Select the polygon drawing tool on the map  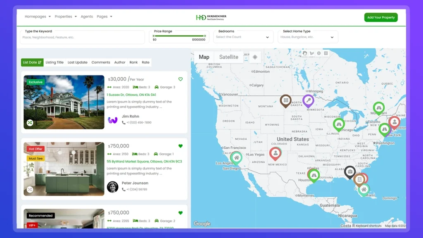pyautogui.click(x=312, y=54)
